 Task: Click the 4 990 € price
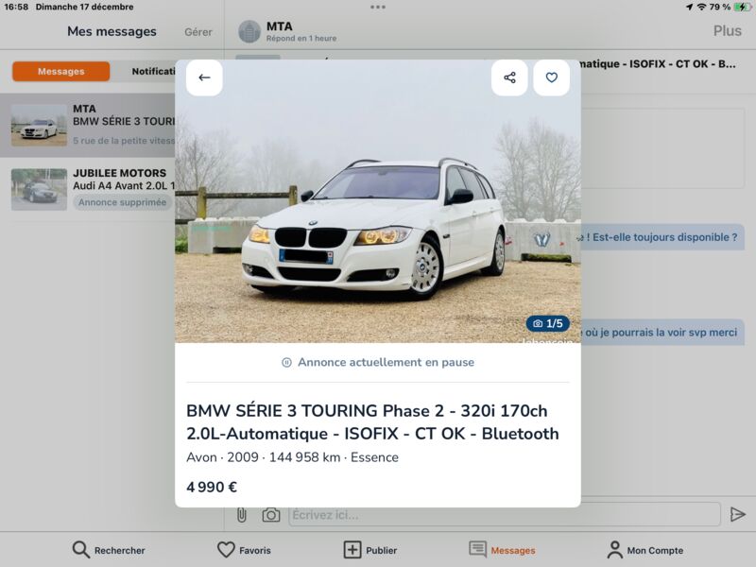click(x=212, y=487)
